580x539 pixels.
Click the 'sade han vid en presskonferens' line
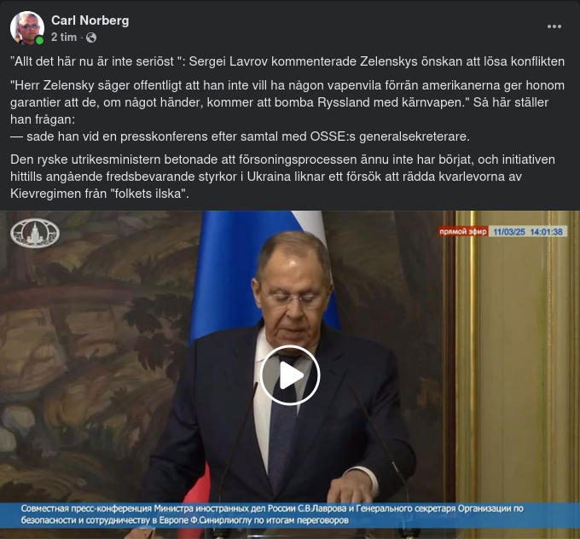240,136
